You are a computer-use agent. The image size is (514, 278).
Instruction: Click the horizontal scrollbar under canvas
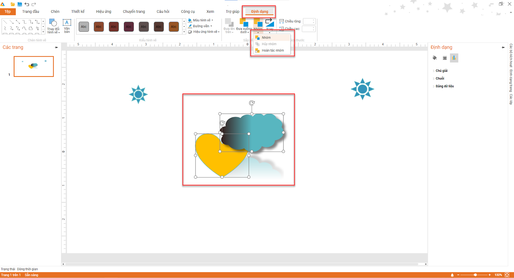tap(241, 264)
